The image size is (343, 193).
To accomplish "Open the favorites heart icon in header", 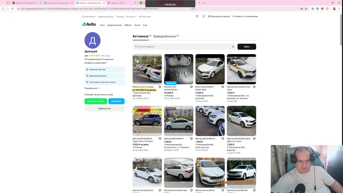I will pyautogui.click(x=197, y=16).
